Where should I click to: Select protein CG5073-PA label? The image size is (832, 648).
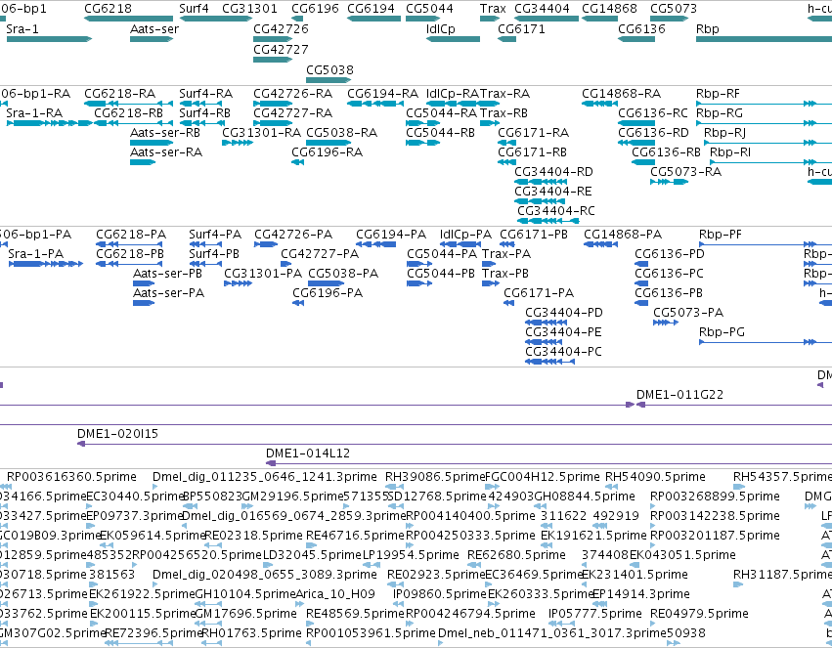coord(688,313)
